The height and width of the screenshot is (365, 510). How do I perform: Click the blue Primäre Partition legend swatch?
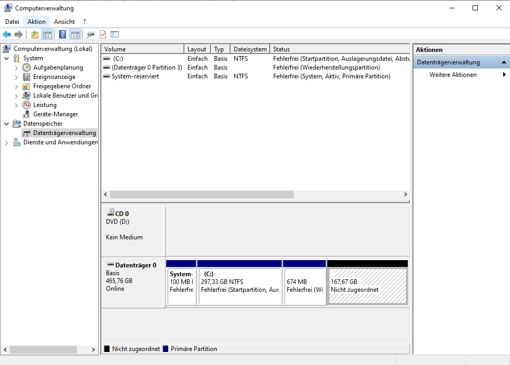(166, 349)
